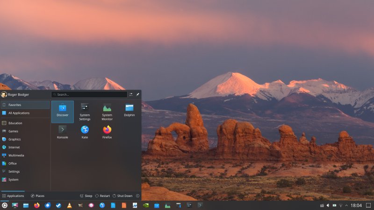Click the volume icon in the system tray

pos(328,205)
